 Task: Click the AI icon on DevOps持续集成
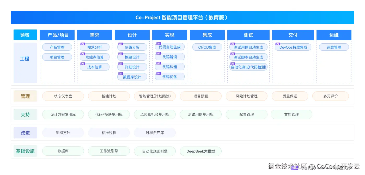[278, 44]
